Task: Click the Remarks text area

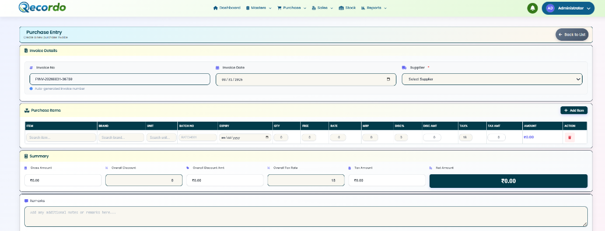Action: (306, 216)
